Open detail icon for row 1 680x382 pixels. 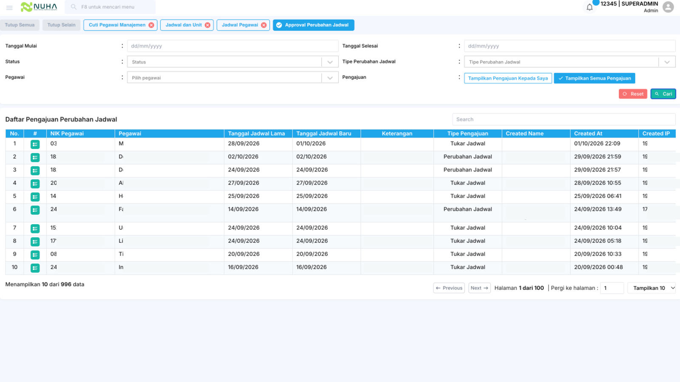(x=35, y=144)
